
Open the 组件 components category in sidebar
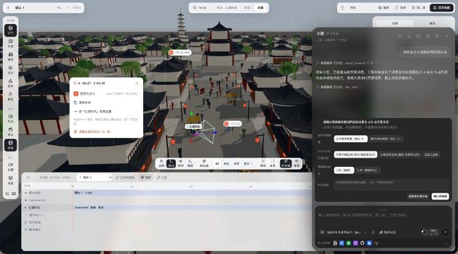[x=10, y=83]
